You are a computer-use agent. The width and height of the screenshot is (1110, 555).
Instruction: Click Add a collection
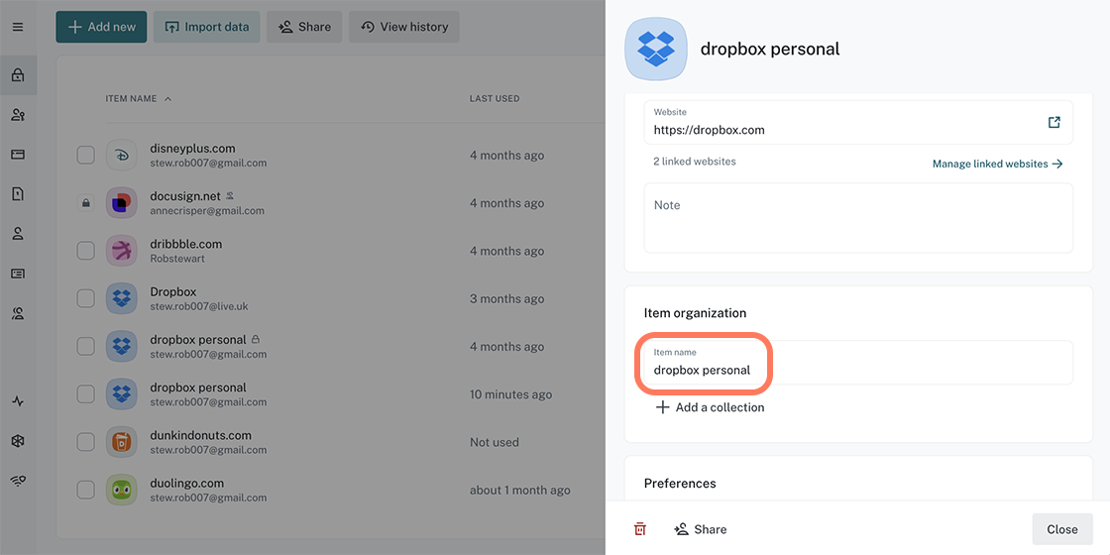point(710,407)
